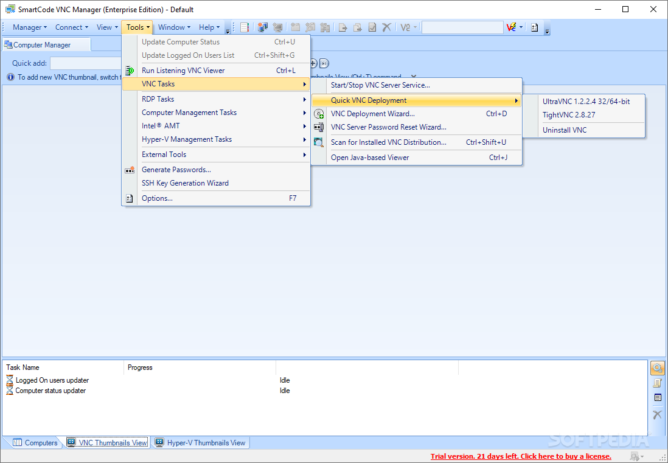The width and height of the screenshot is (668, 463).
Task: Open the View menu
Action: tap(107, 27)
